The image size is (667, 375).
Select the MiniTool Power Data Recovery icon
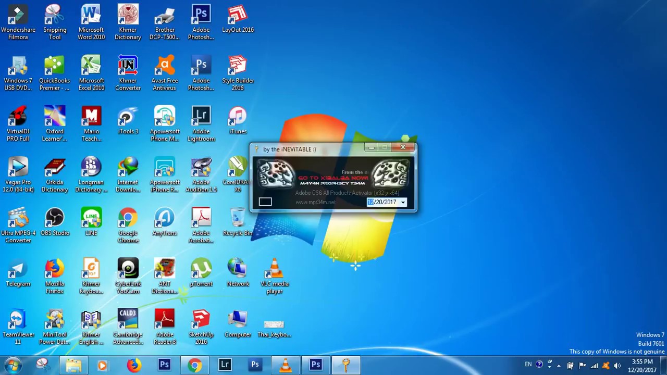(x=55, y=328)
